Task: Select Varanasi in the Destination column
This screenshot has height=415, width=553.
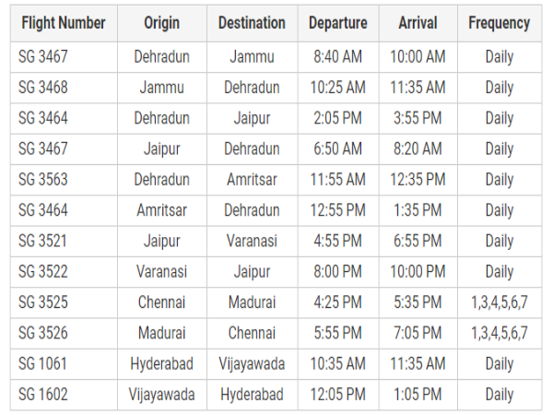Action: [x=252, y=241]
